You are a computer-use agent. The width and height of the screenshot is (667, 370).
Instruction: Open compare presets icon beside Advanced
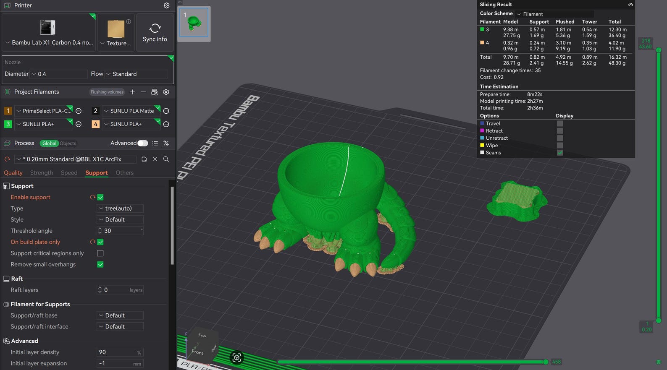(x=166, y=143)
